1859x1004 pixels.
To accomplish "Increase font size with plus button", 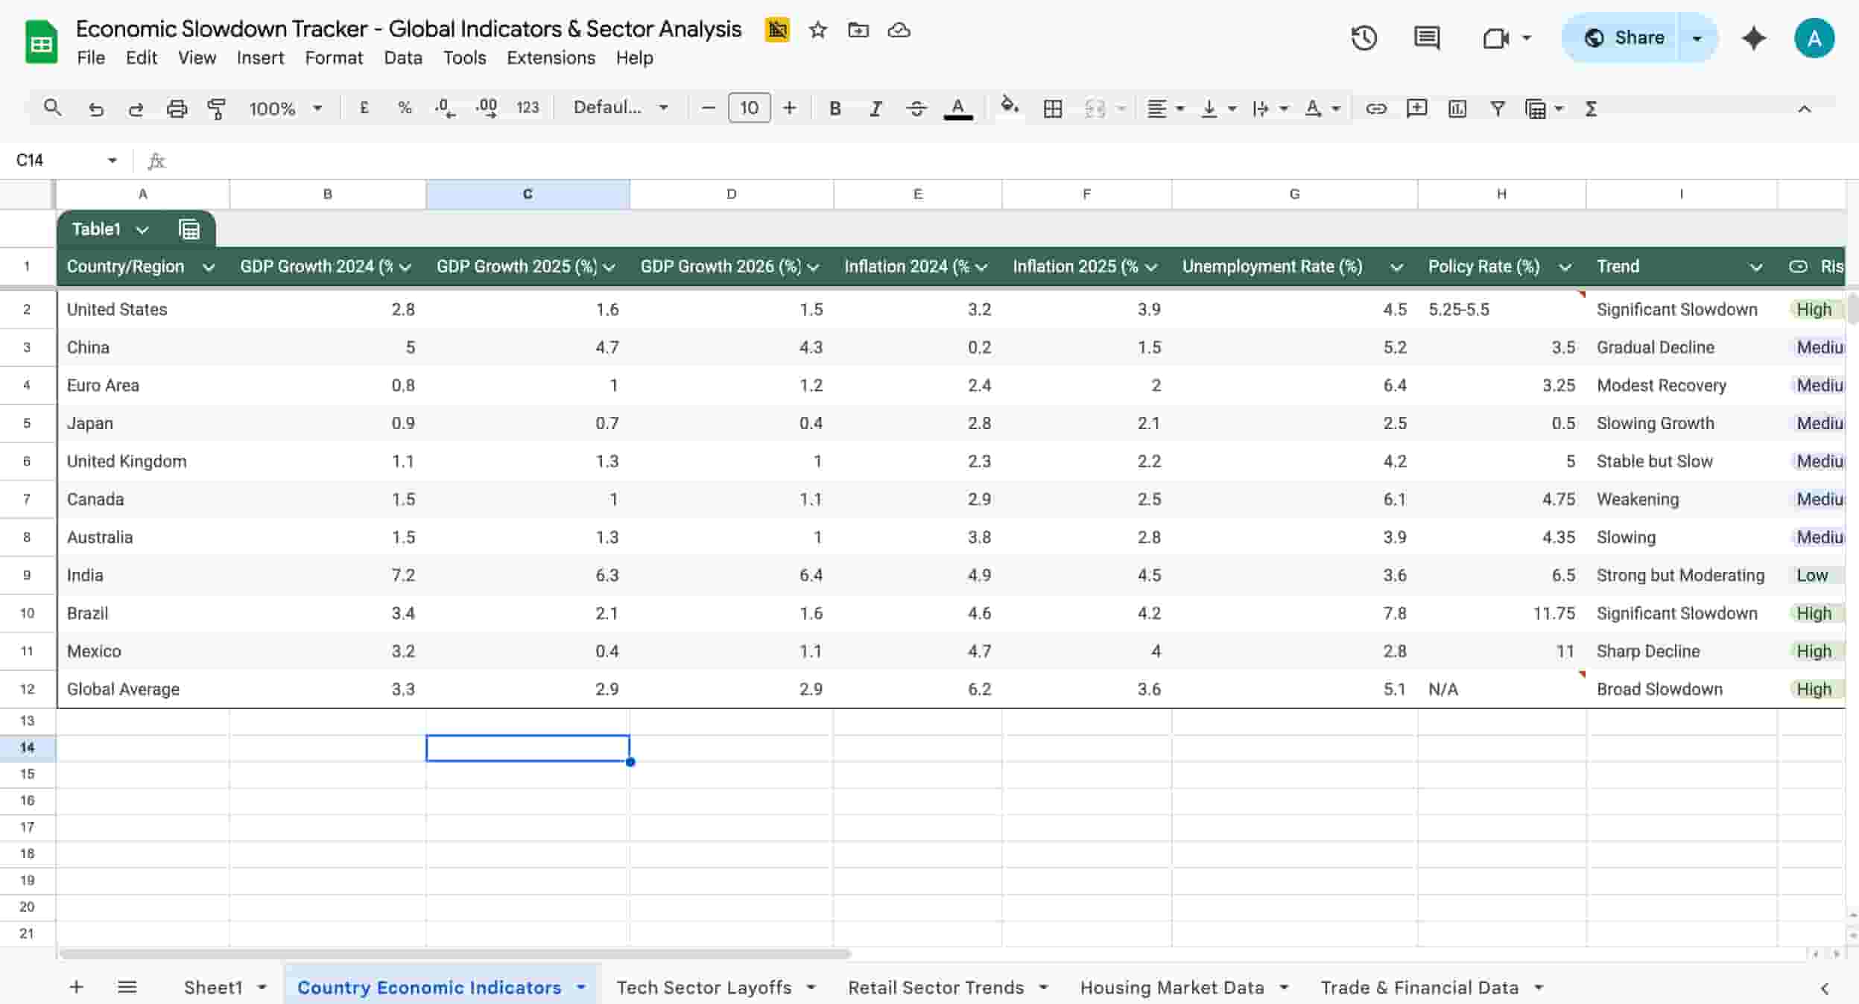I will pyautogui.click(x=790, y=108).
